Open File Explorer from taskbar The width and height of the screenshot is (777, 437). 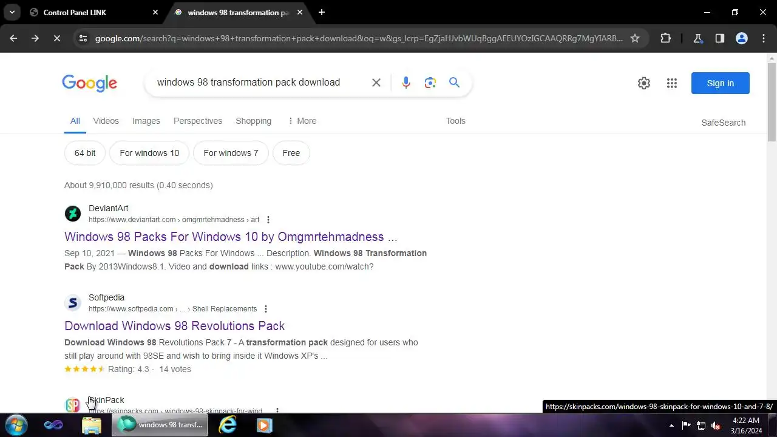(92, 425)
